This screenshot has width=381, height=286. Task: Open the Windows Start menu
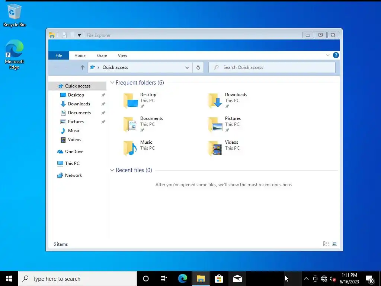[9, 279]
